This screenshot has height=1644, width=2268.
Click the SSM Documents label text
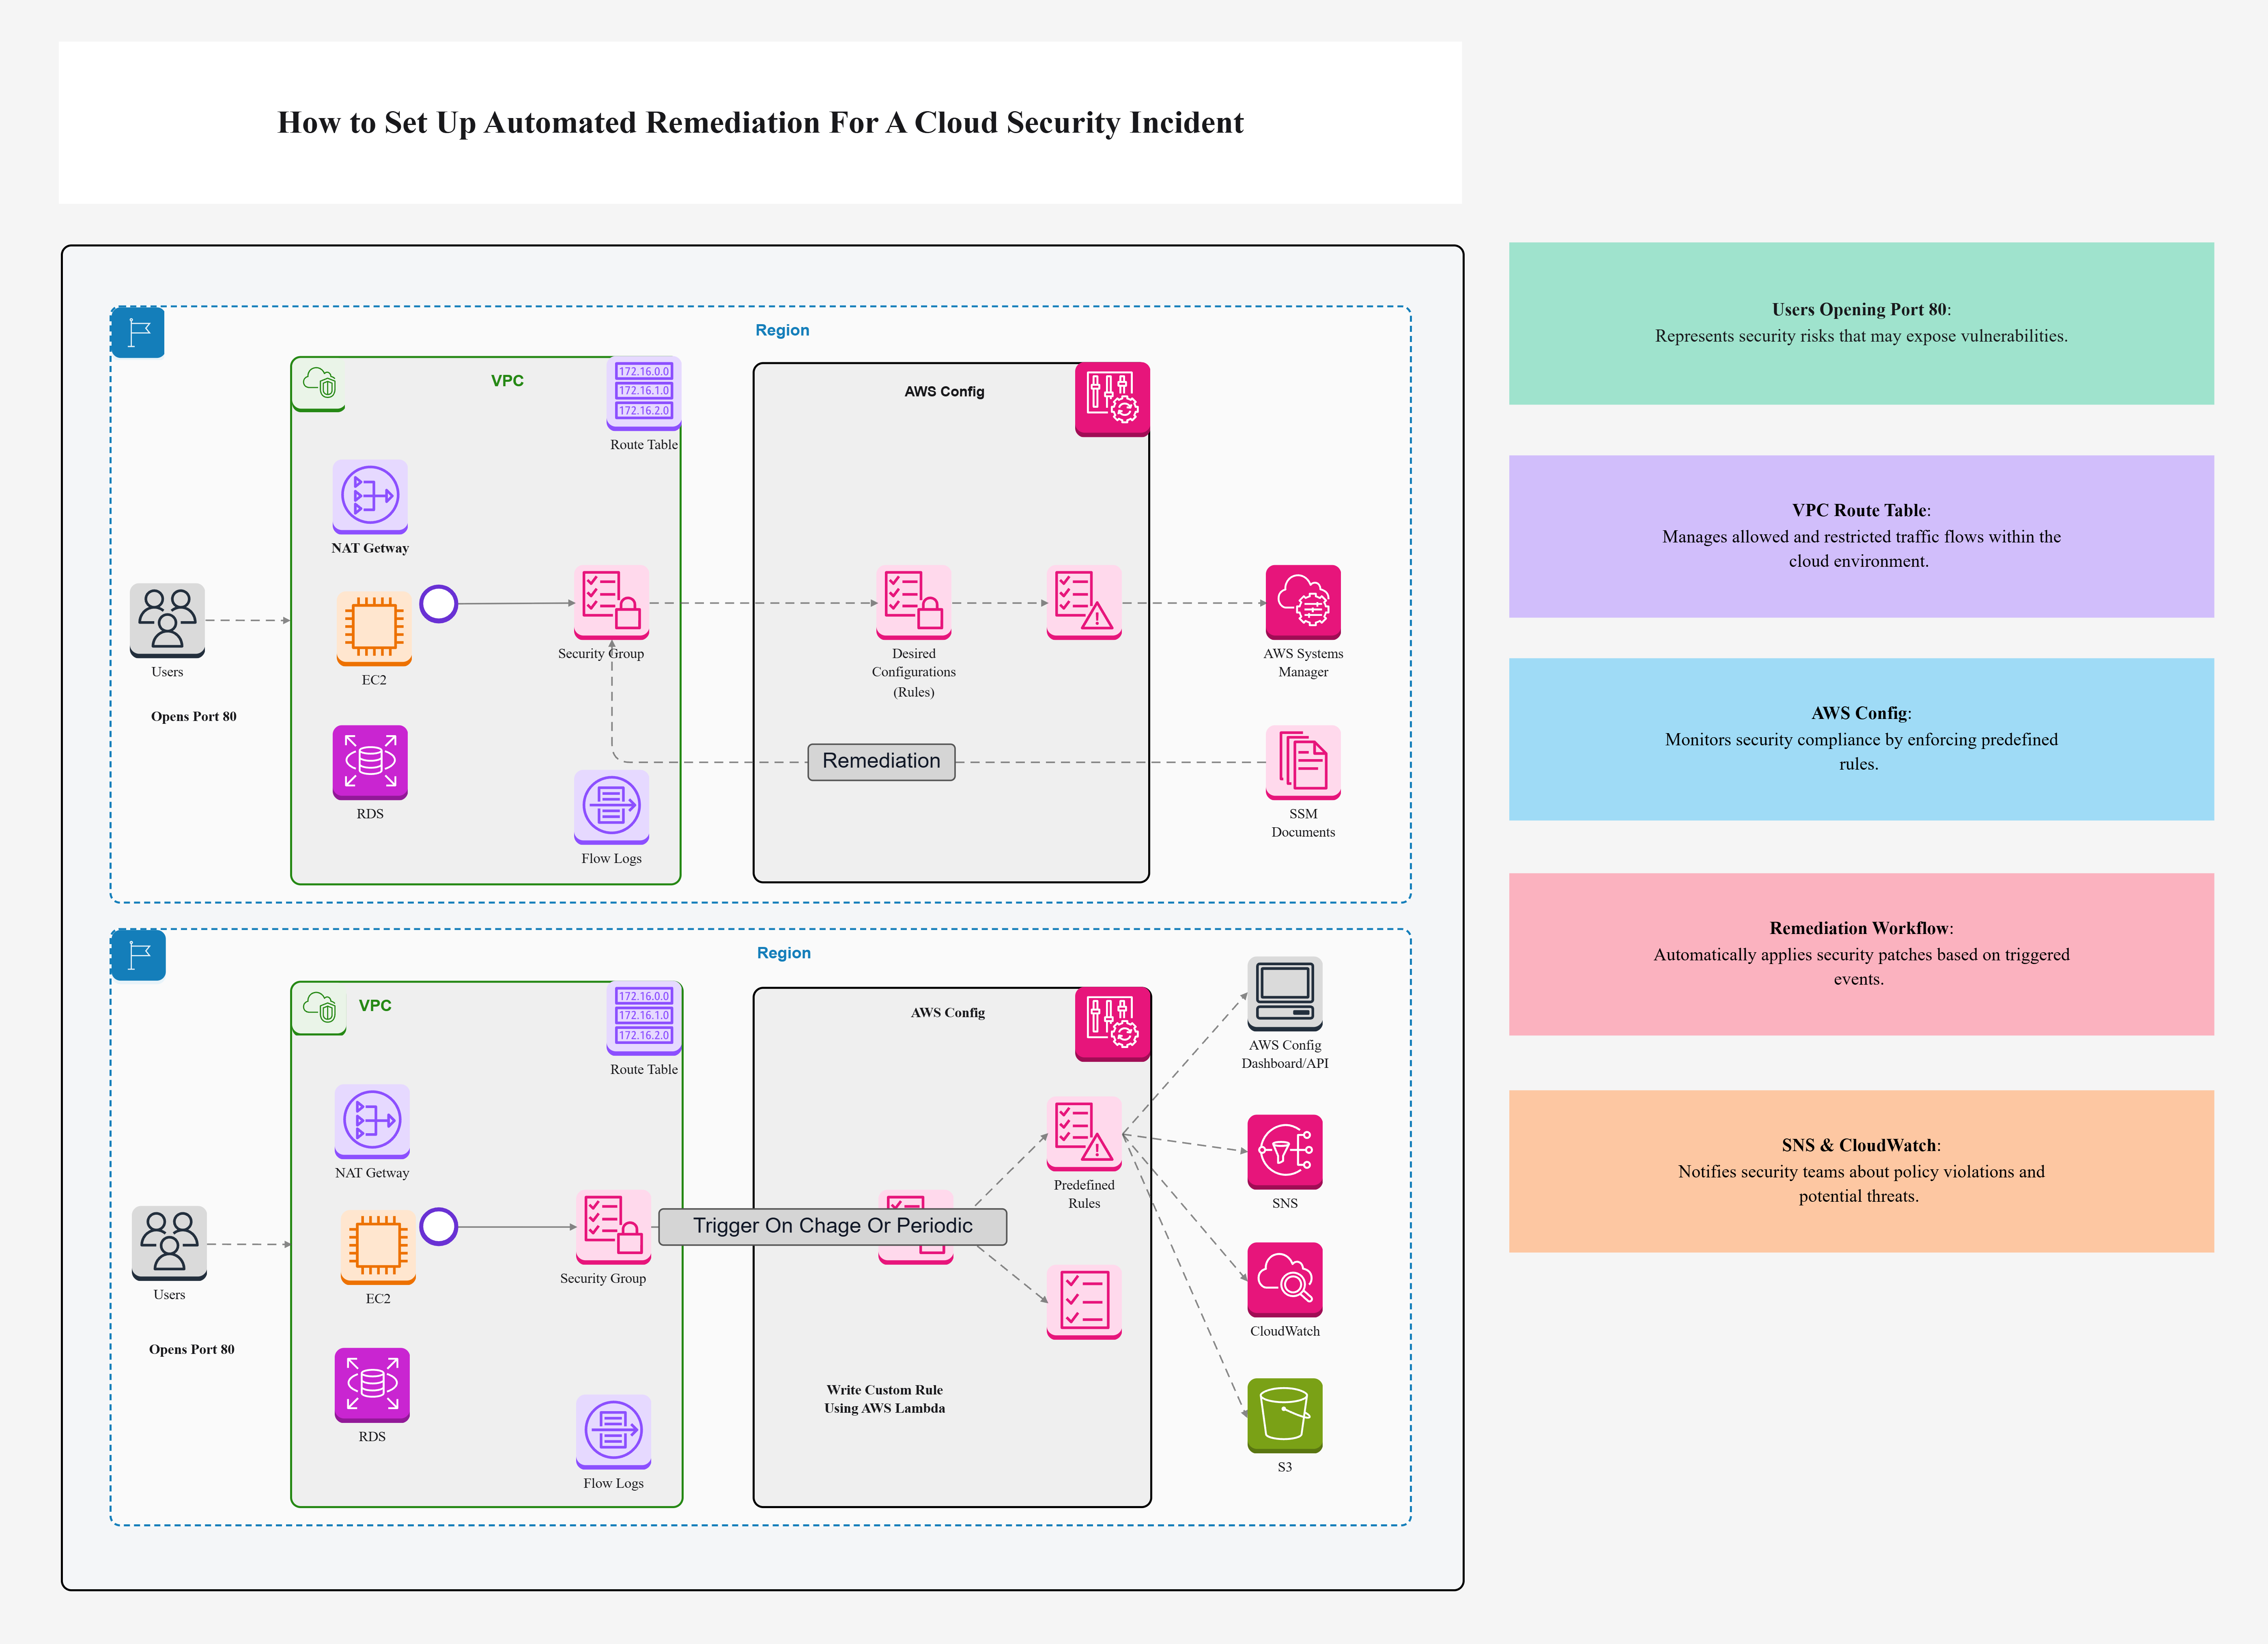(1303, 823)
